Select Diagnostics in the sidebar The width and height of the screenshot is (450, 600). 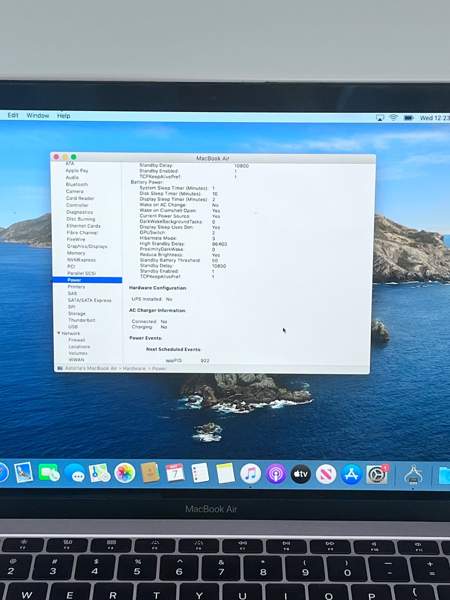[79, 212]
